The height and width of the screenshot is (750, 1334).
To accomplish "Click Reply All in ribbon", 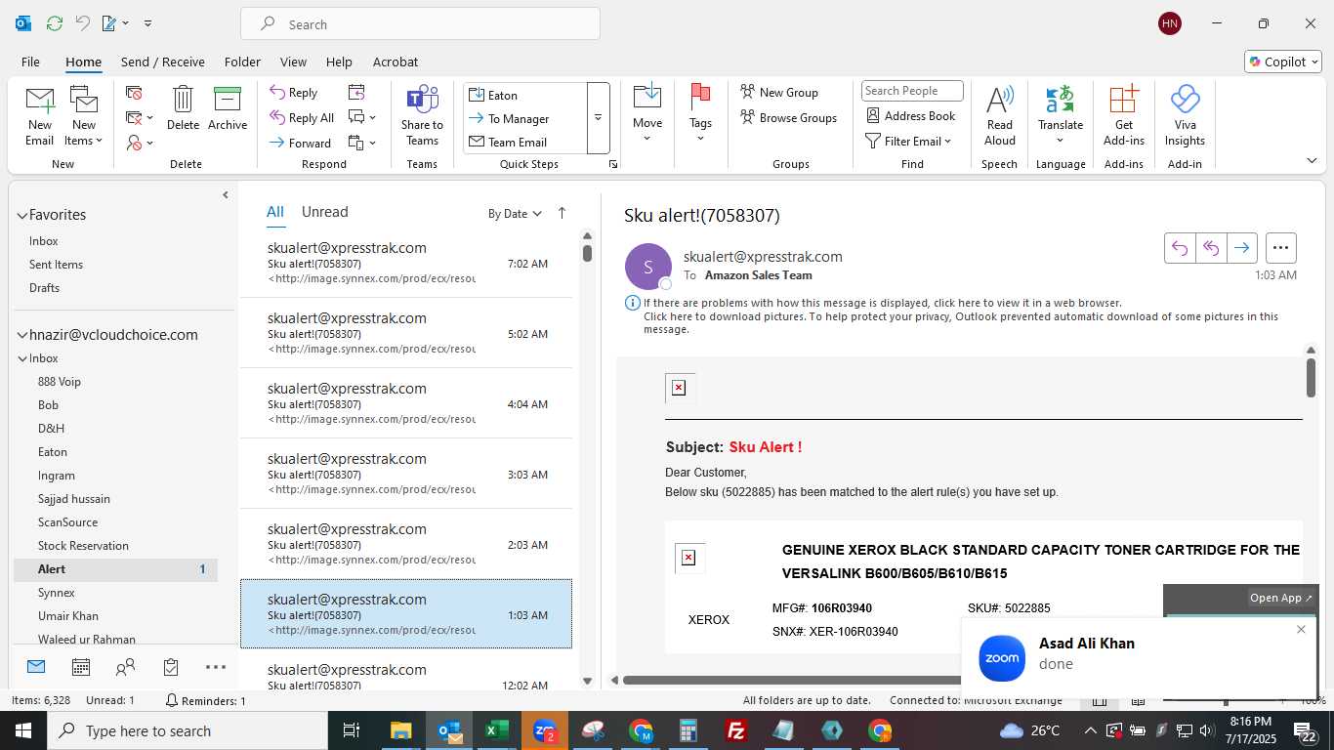I will [302, 118].
